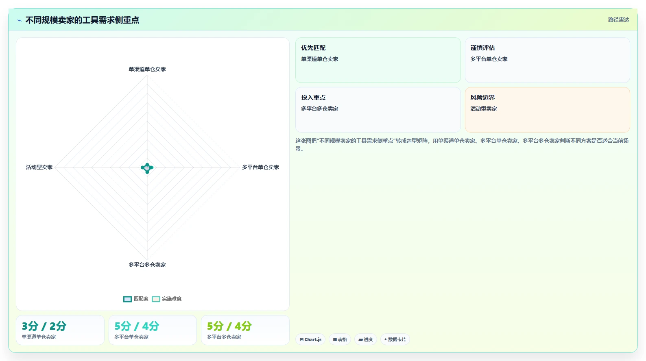Toggle the 实施难度 legend swatch

pos(156,299)
